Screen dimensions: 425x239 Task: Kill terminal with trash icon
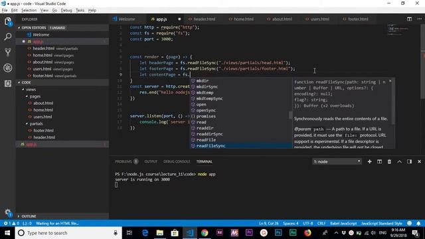pyautogui.click(x=389, y=161)
